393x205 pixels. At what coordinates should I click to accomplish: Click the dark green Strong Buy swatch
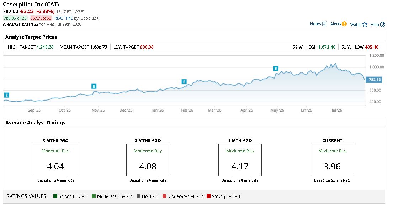pyautogui.click(x=55, y=196)
